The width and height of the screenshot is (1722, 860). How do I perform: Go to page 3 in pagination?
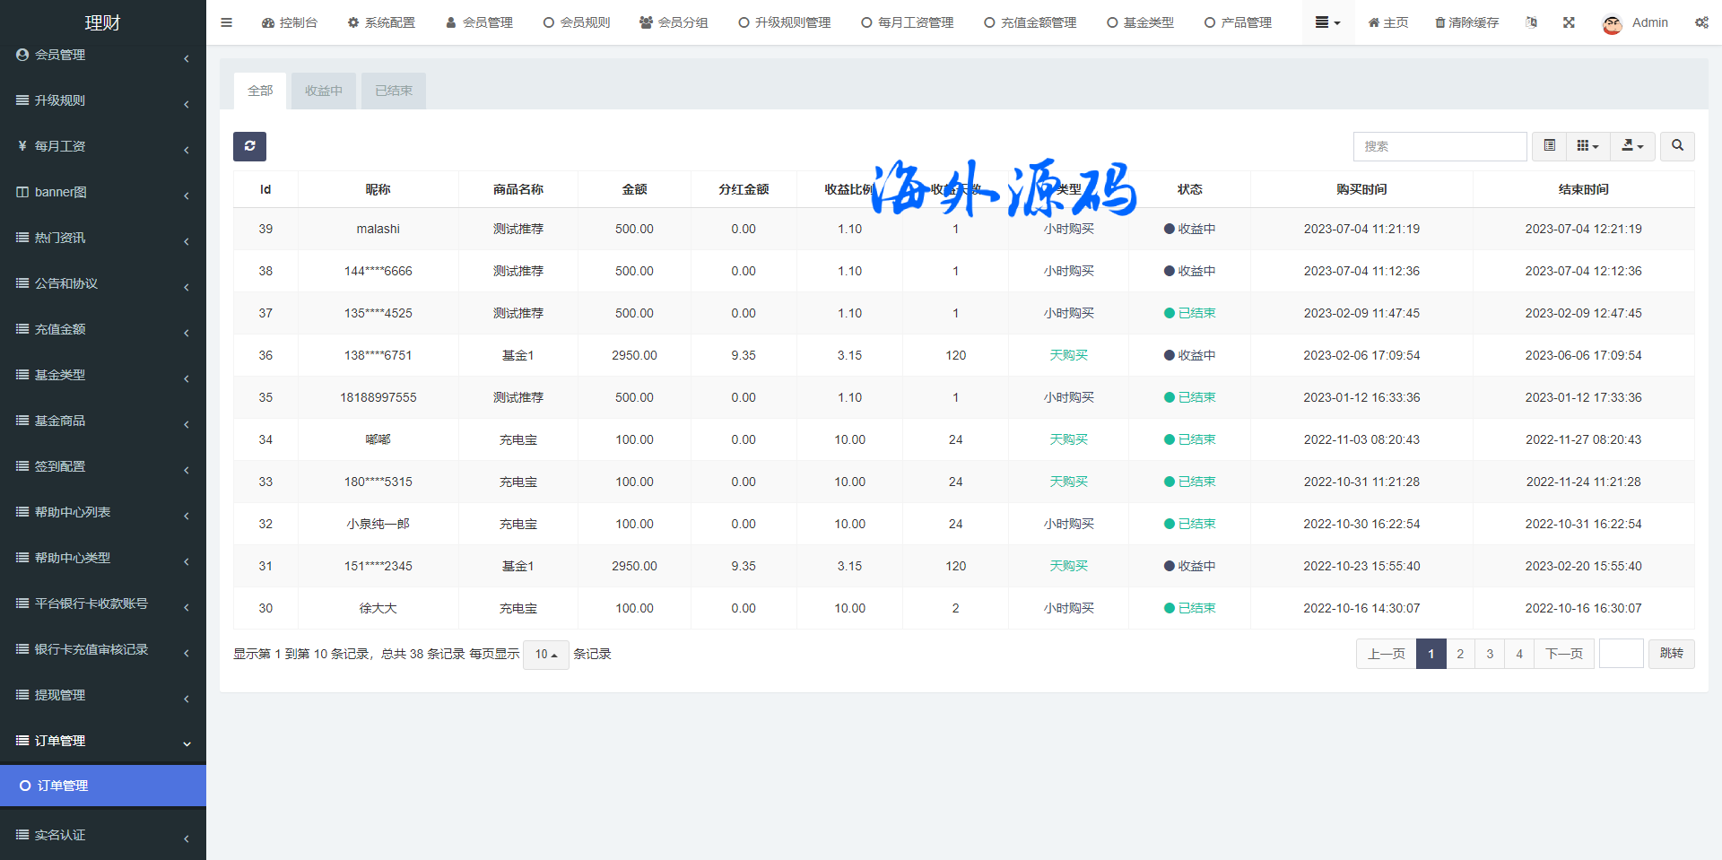pos(1490,654)
